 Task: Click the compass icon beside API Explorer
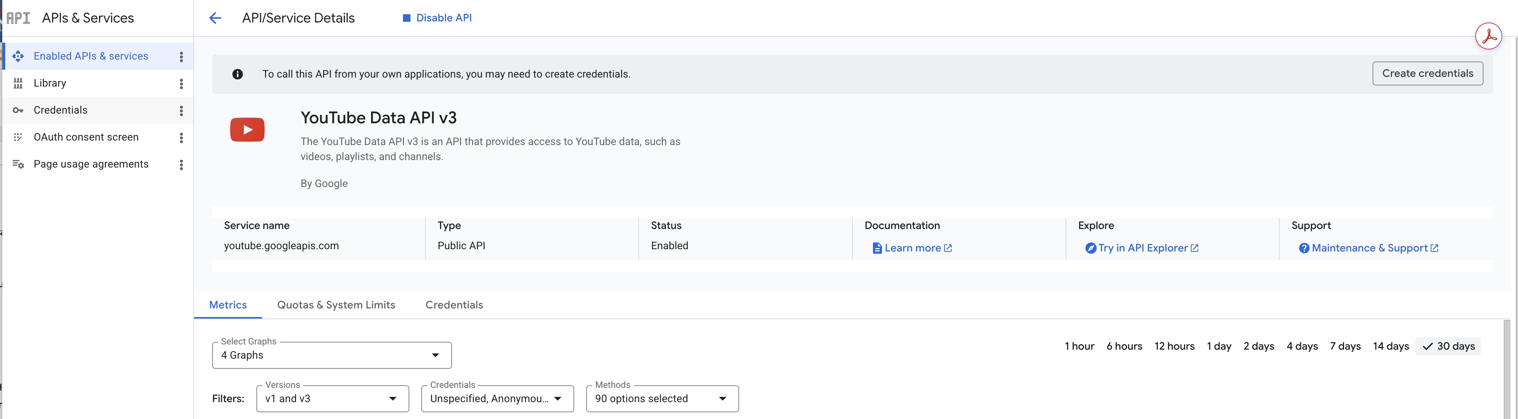(1091, 248)
